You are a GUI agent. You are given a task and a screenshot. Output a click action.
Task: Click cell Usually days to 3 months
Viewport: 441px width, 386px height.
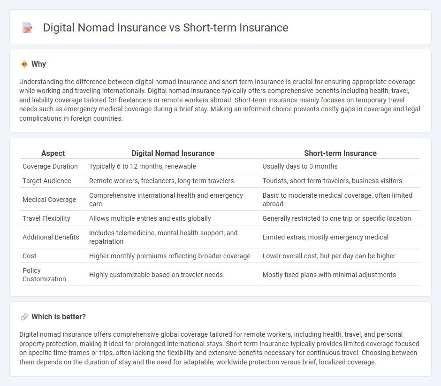click(340, 166)
